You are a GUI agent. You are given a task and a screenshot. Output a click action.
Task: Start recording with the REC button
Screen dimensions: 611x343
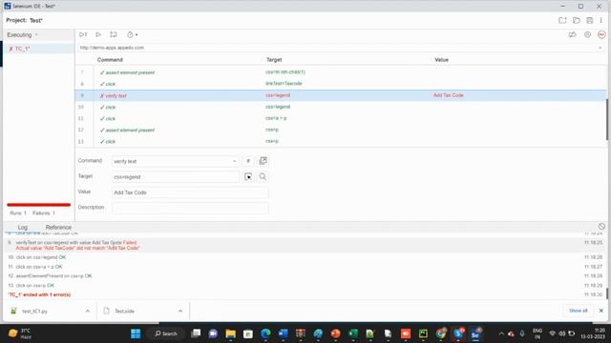point(601,34)
